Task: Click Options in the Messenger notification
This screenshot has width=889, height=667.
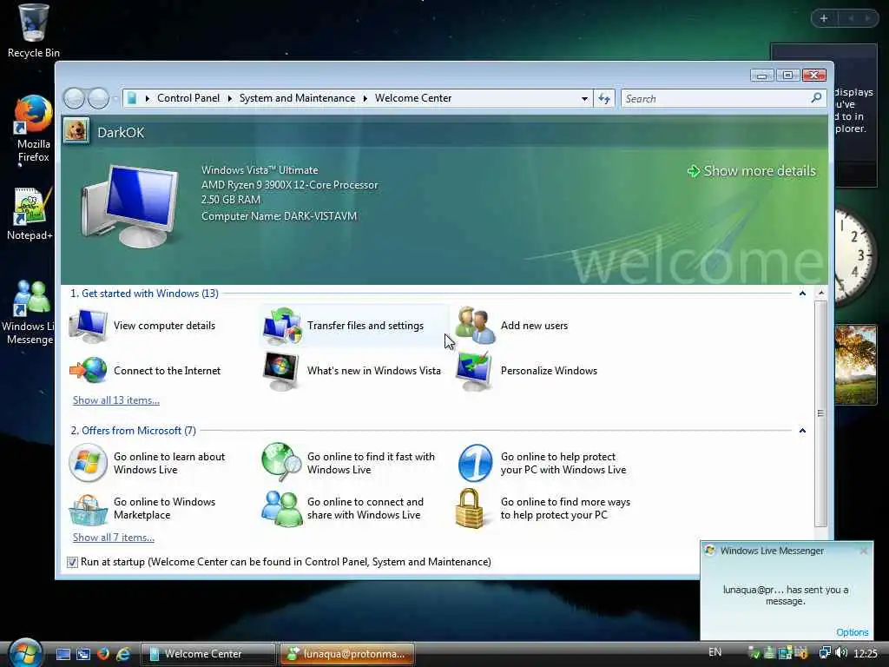Action: click(853, 632)
